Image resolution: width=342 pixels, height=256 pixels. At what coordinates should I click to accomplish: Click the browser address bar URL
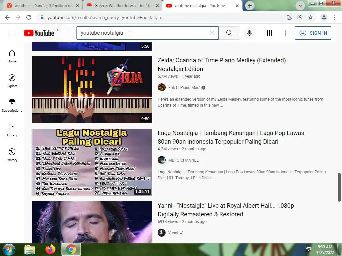click(x=104, y=17)
